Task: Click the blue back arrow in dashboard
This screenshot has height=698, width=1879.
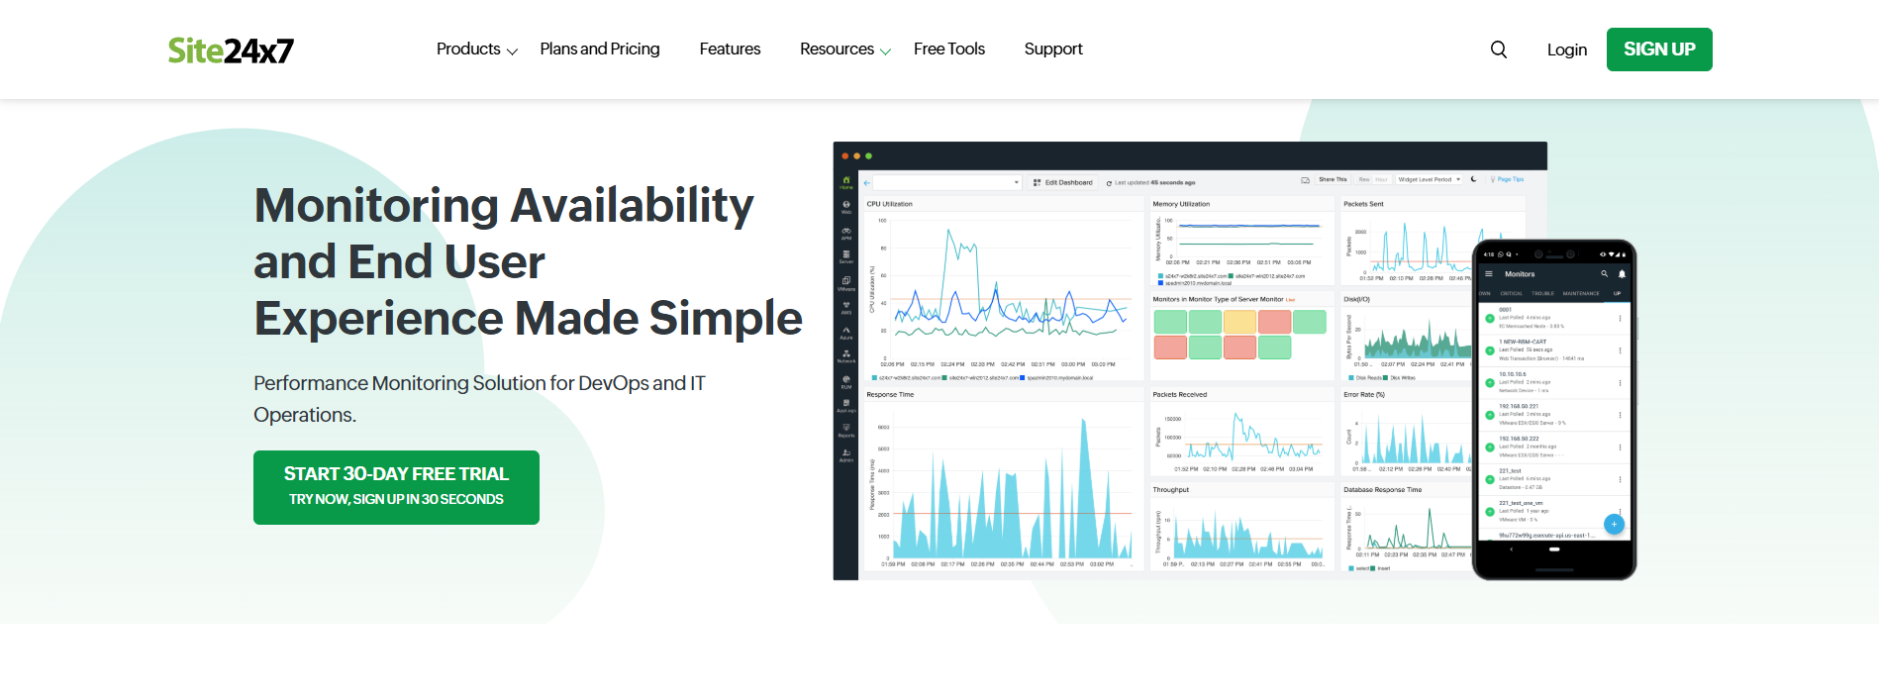Action: 866,182
